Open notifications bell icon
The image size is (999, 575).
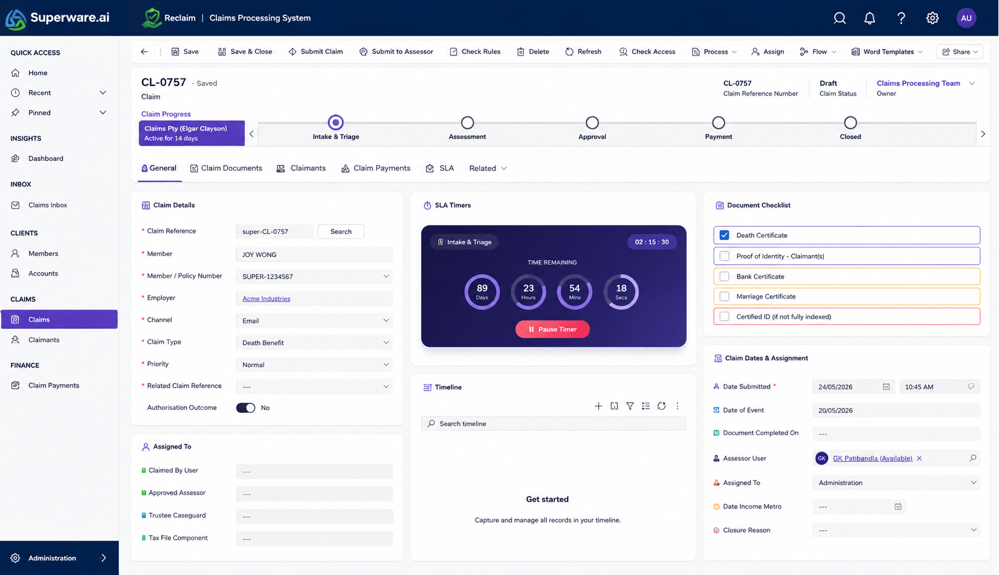coord(870,18)
